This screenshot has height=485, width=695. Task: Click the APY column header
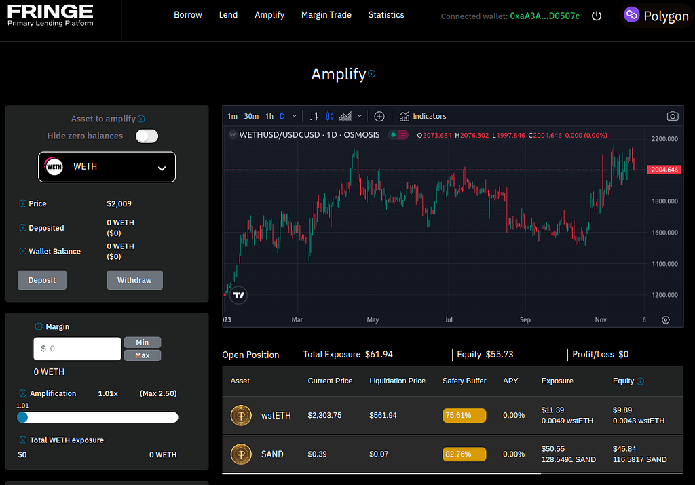point(510,381)
